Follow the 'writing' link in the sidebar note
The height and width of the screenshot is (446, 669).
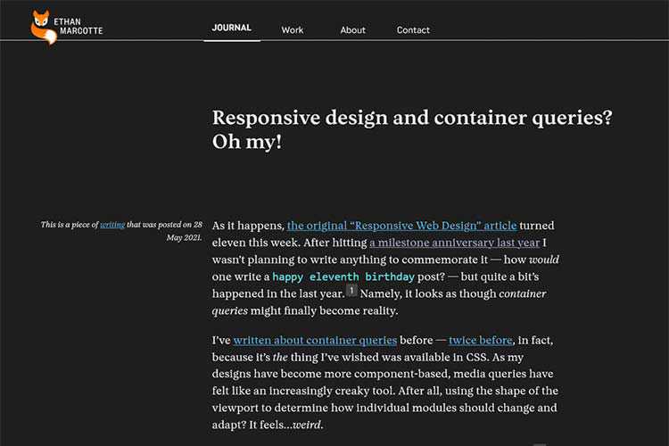112,225
